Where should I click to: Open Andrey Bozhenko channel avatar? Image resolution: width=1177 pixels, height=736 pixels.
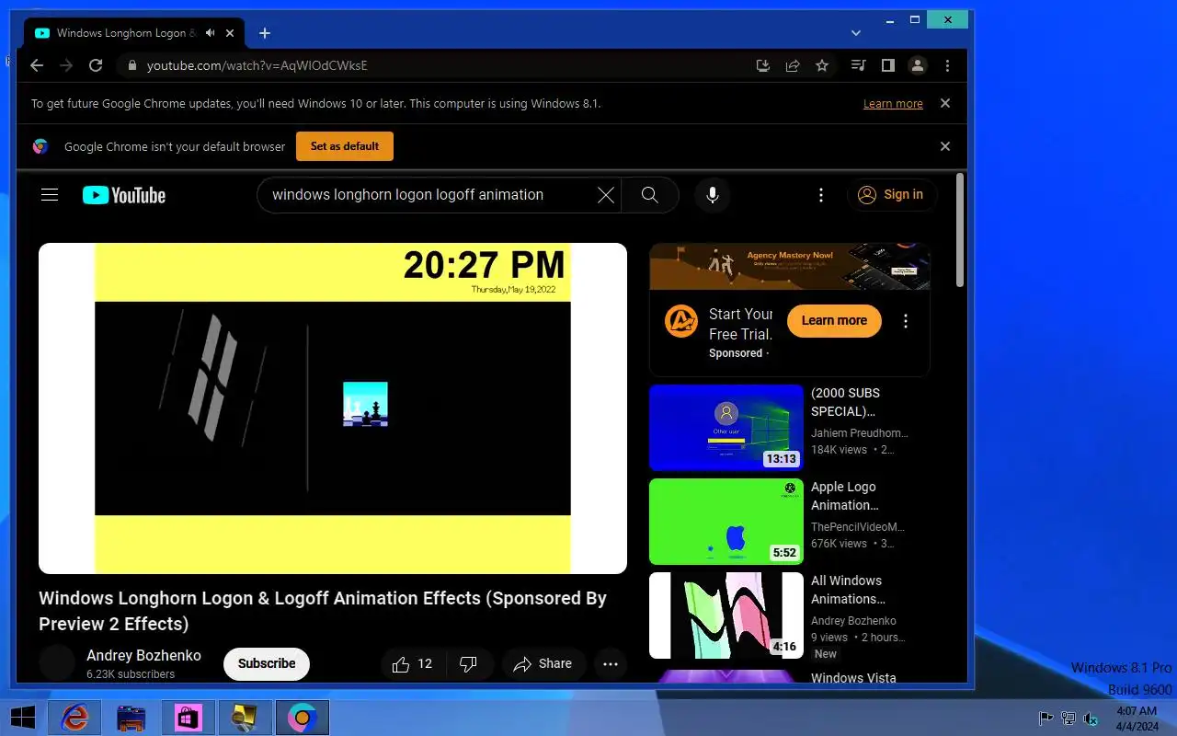57,663
